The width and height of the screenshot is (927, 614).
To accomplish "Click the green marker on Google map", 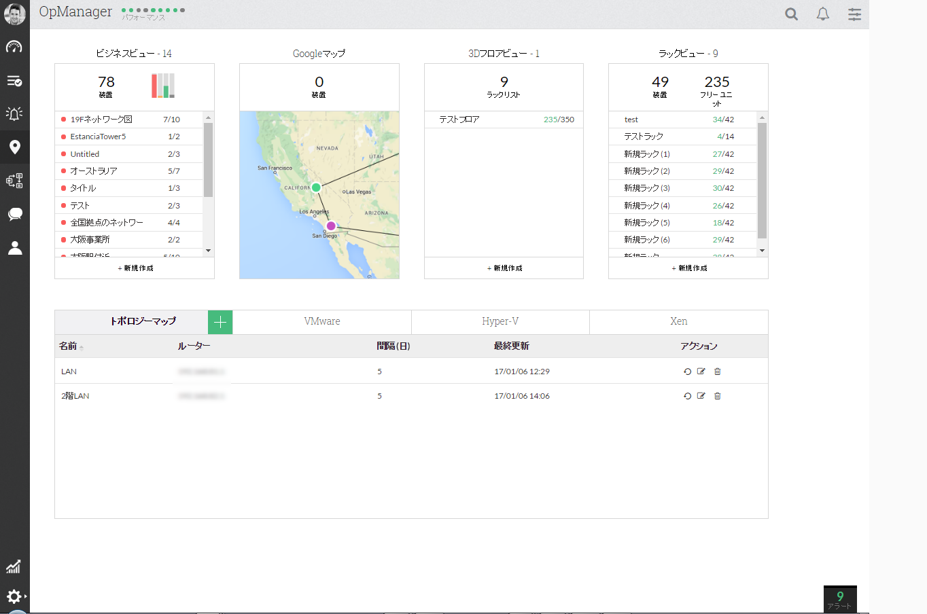I will (316, 187).
